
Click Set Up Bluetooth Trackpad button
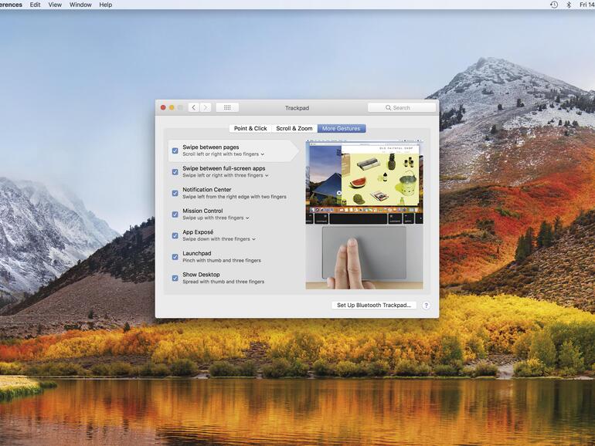tap(374, 306)
